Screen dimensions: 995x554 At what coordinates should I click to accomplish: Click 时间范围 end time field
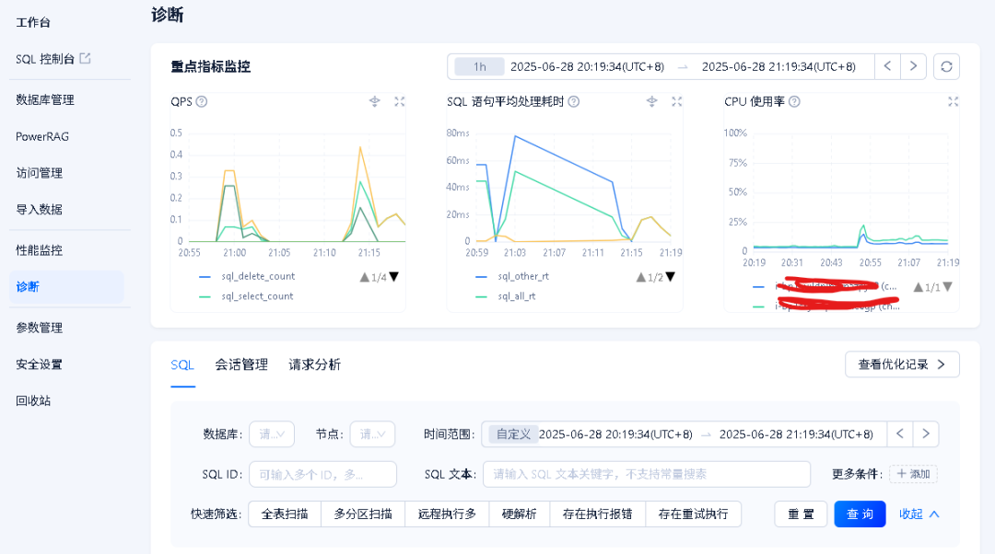coord(796,434)
